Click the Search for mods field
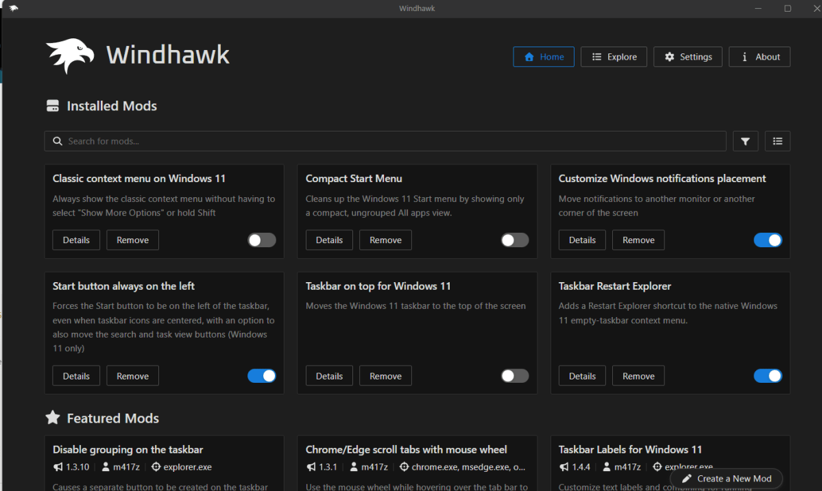822x491 pixels. click(x=385, y=141)
